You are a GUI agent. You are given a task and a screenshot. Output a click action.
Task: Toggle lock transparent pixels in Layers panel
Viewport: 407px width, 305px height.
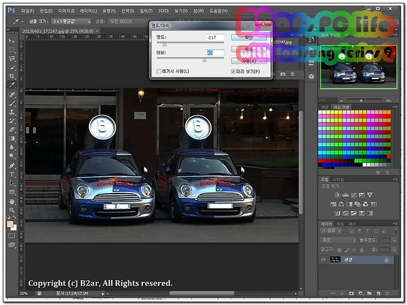tap(339, 250)
